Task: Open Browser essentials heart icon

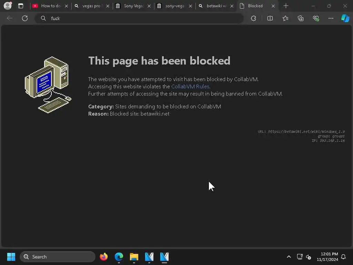Action: [x=316, y=18]
